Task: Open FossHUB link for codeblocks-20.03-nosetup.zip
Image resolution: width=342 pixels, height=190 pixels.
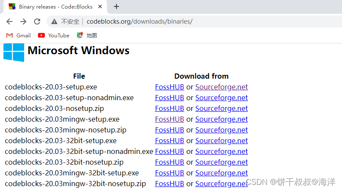Action: (x=169, y=108)
